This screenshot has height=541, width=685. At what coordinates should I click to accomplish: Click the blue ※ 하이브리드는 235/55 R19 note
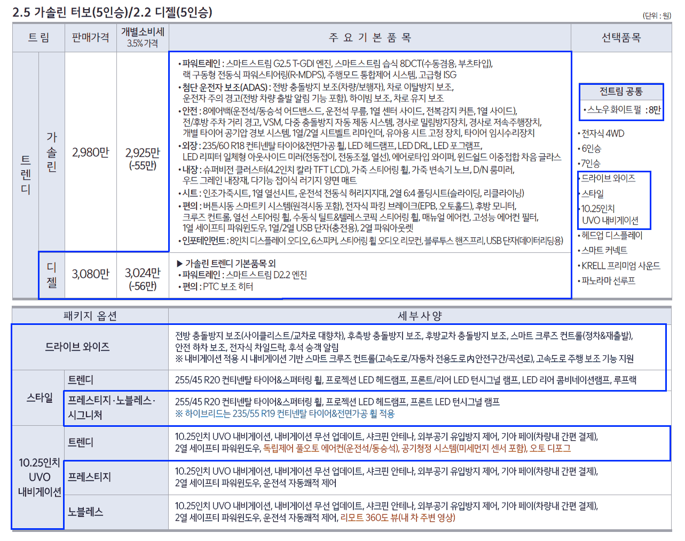(x=285, y=413)
